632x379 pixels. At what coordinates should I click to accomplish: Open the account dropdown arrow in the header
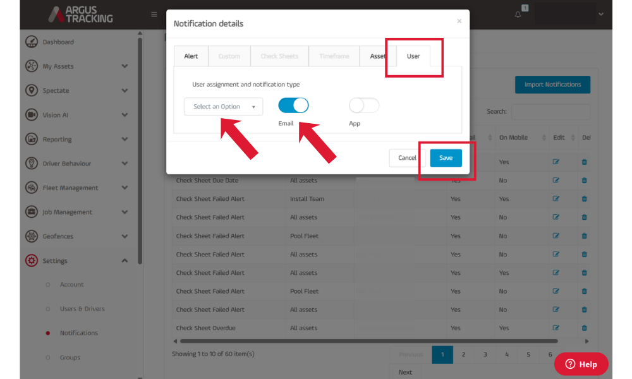(601, 14)
